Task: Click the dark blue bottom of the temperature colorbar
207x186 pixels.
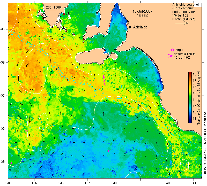Action: point(190,121)
